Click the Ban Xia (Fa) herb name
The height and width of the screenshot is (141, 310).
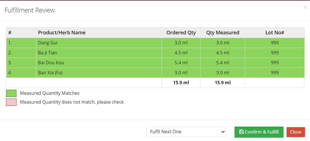50,73
